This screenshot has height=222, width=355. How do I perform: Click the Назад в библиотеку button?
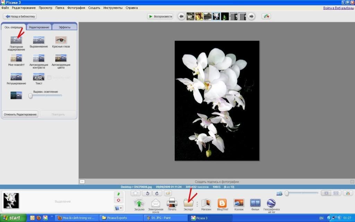click(20, 16)
